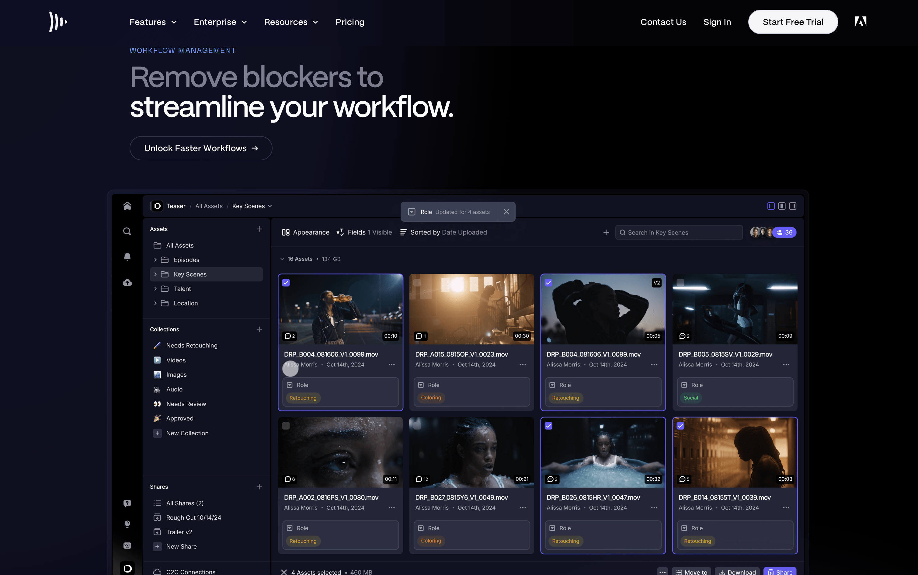Viewport: 918px width, 575px height.
Task: Click the sidebar search magnifier icon
Action: (x=127, y=231)
